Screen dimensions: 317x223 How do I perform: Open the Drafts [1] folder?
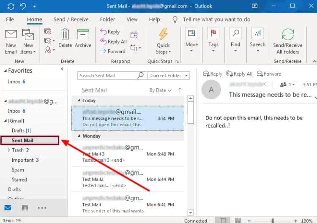pyautogui.click(x=22, y=131)
